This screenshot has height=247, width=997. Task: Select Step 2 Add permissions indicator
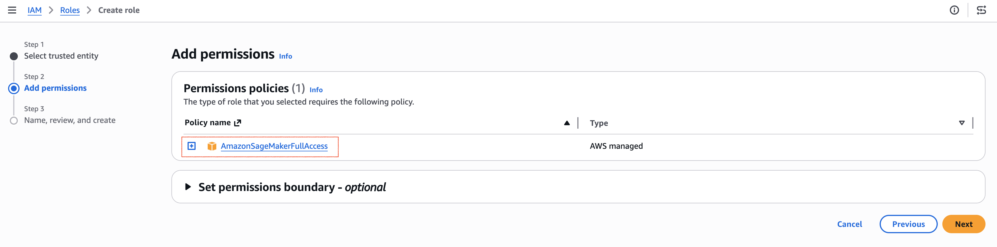[14, 88]
